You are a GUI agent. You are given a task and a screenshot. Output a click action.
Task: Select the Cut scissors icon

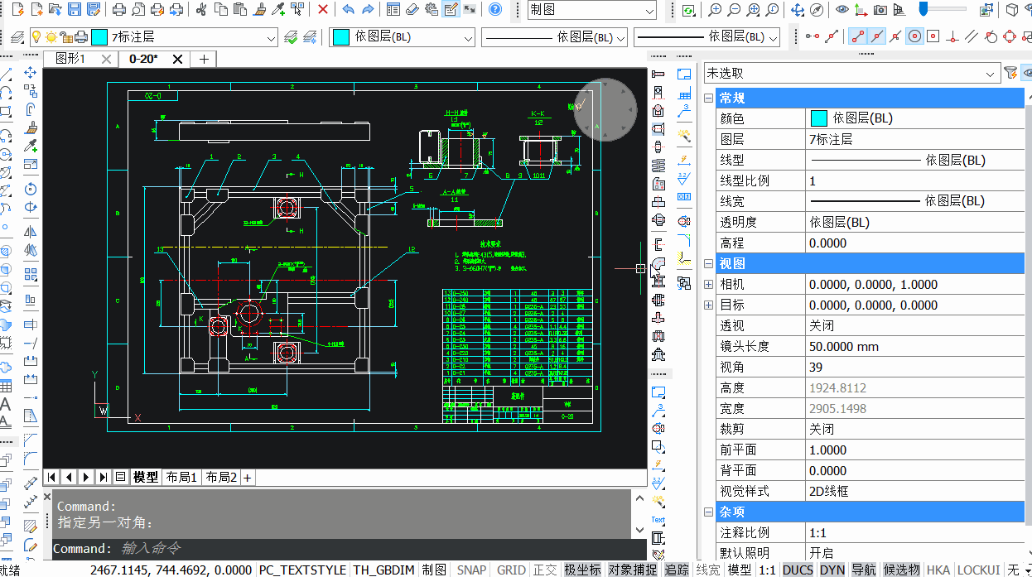(x=201, y=10)
